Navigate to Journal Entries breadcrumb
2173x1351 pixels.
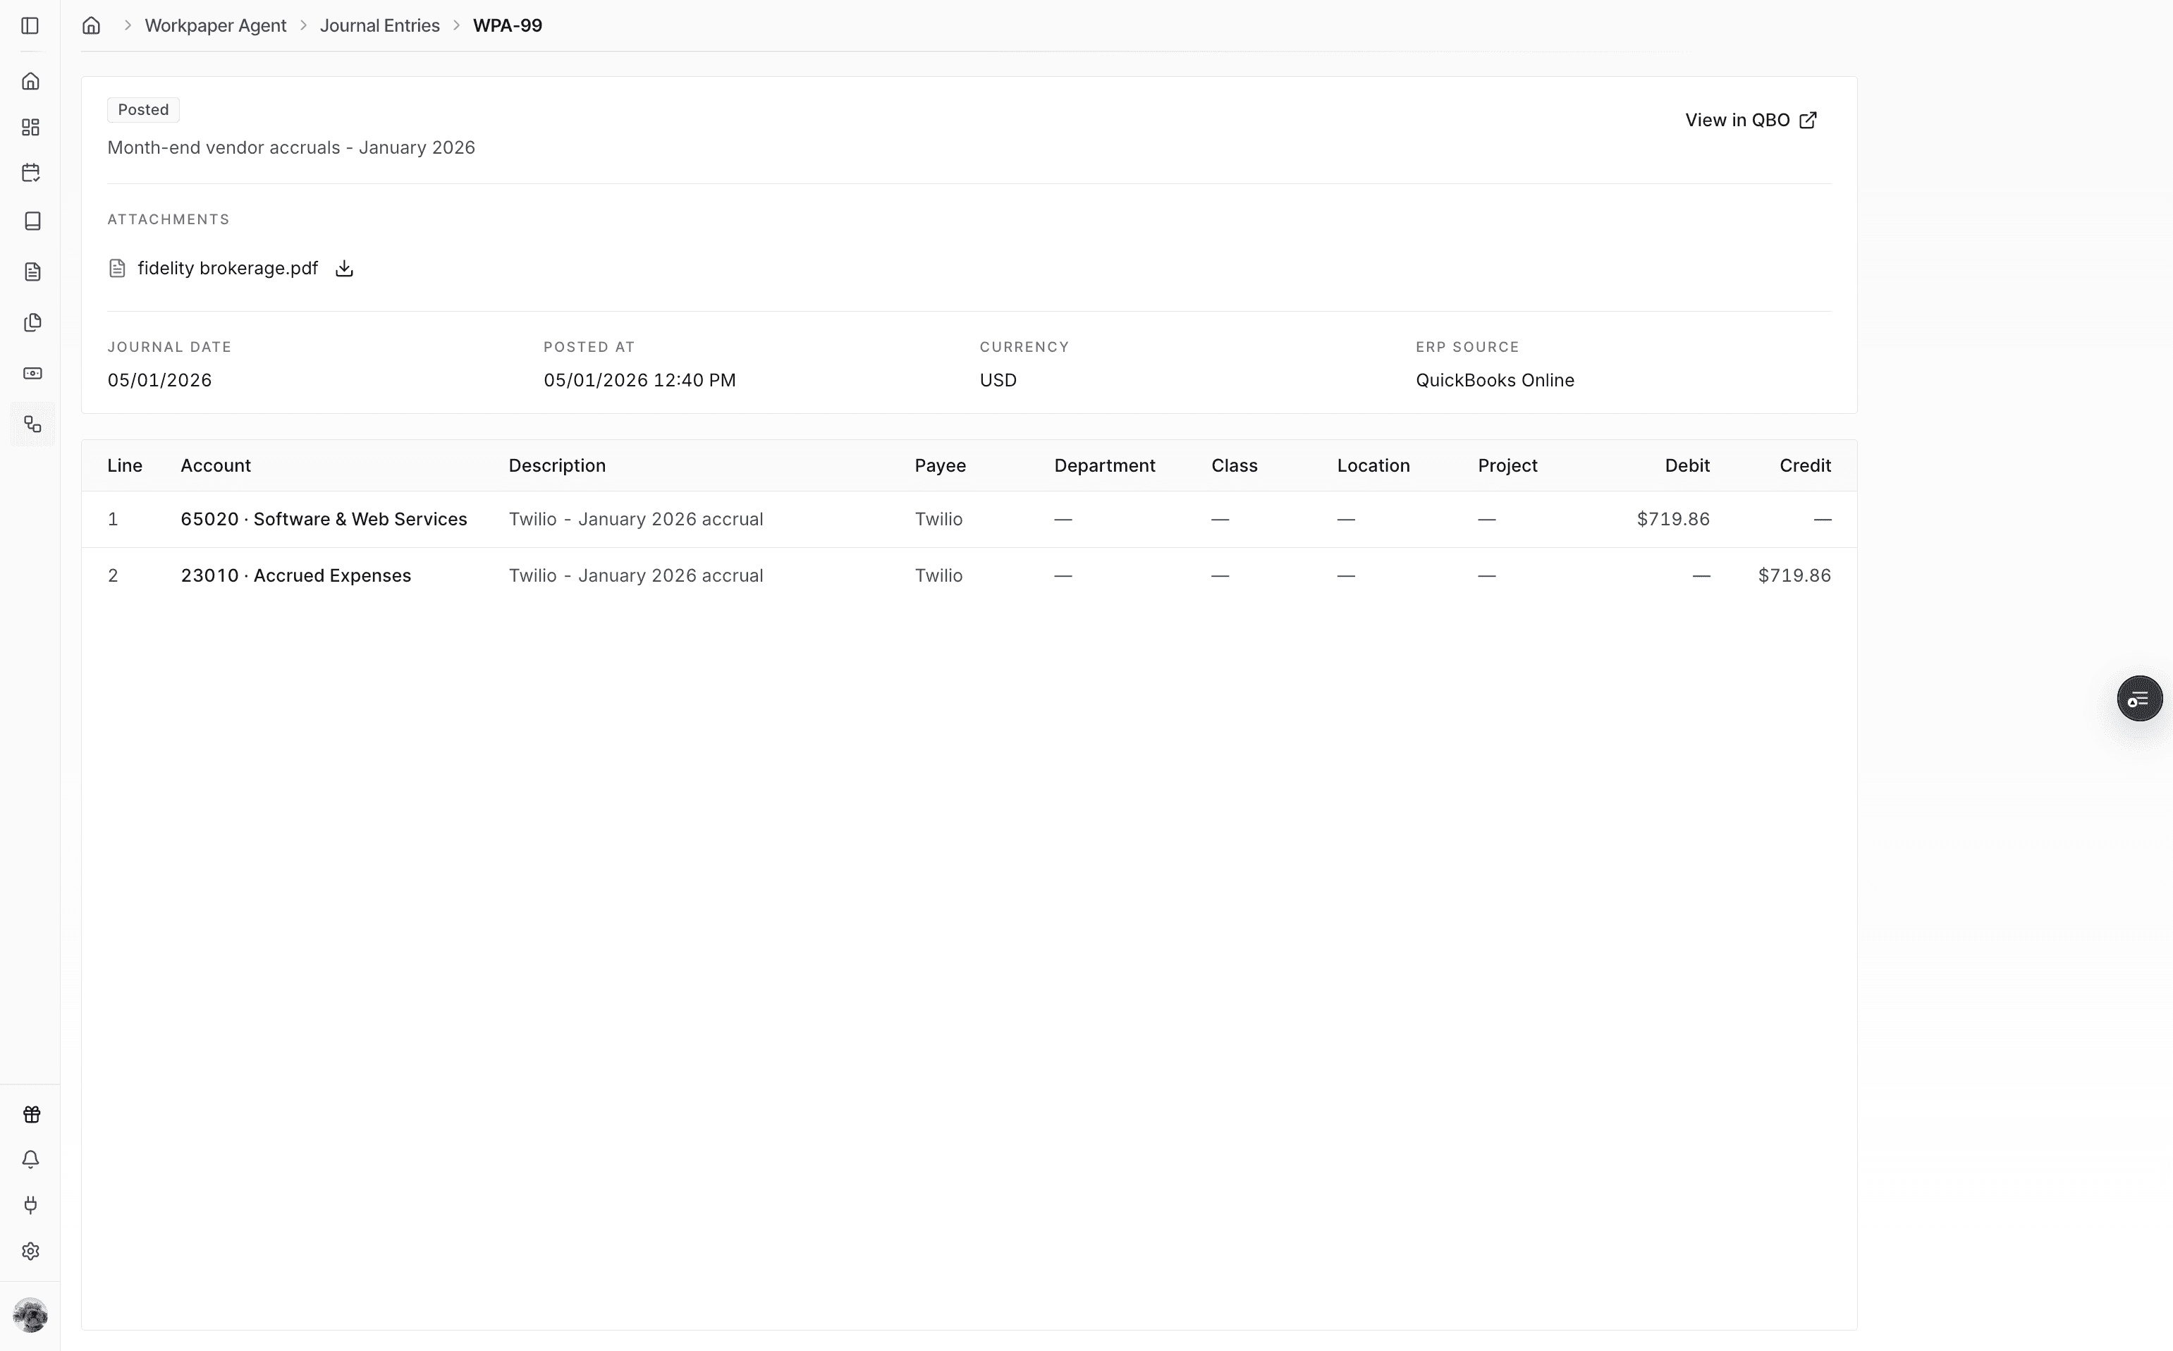coord(380,26)
